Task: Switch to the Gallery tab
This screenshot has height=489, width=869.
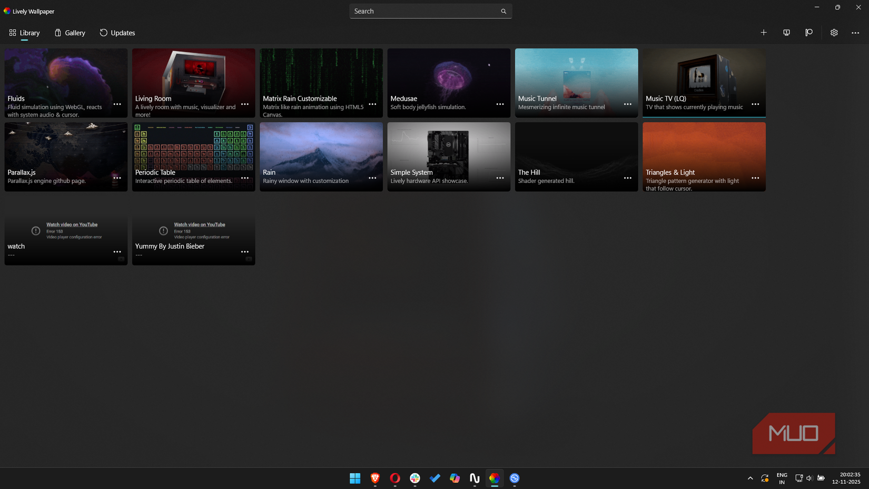Action: click(x=74, y=32)
